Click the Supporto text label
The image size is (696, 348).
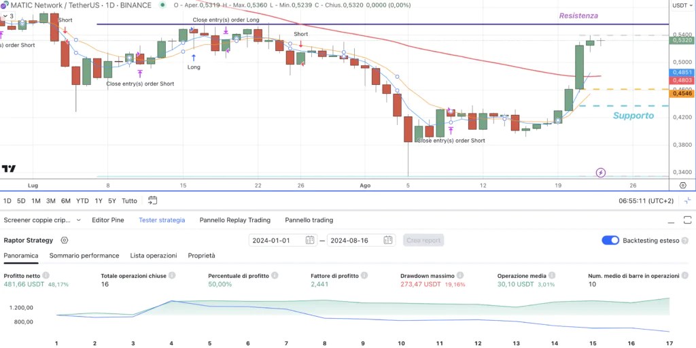pyautogui.click(x=633, y=116)
